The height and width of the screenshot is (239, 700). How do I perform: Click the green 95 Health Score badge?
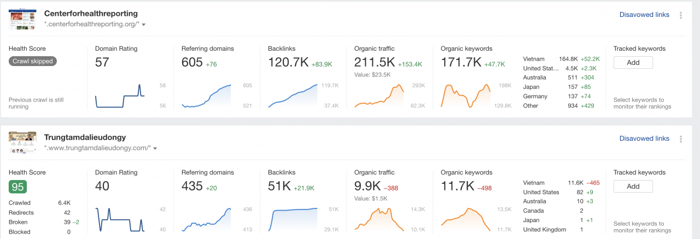point(18,187)
